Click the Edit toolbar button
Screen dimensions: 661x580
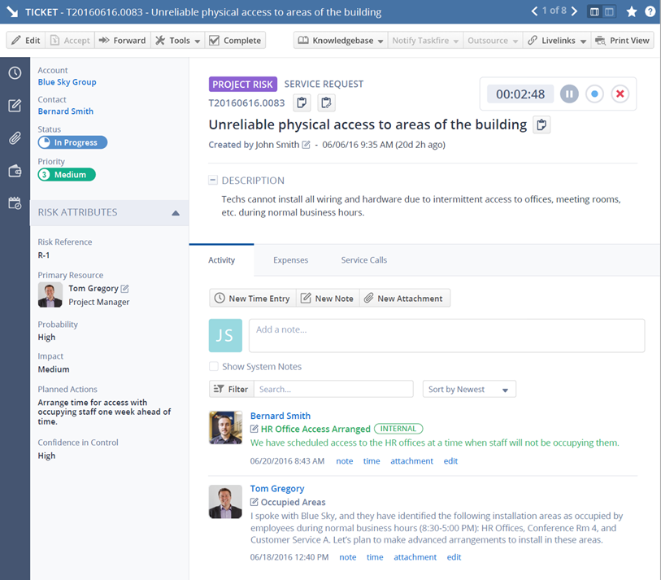[26, 41]
